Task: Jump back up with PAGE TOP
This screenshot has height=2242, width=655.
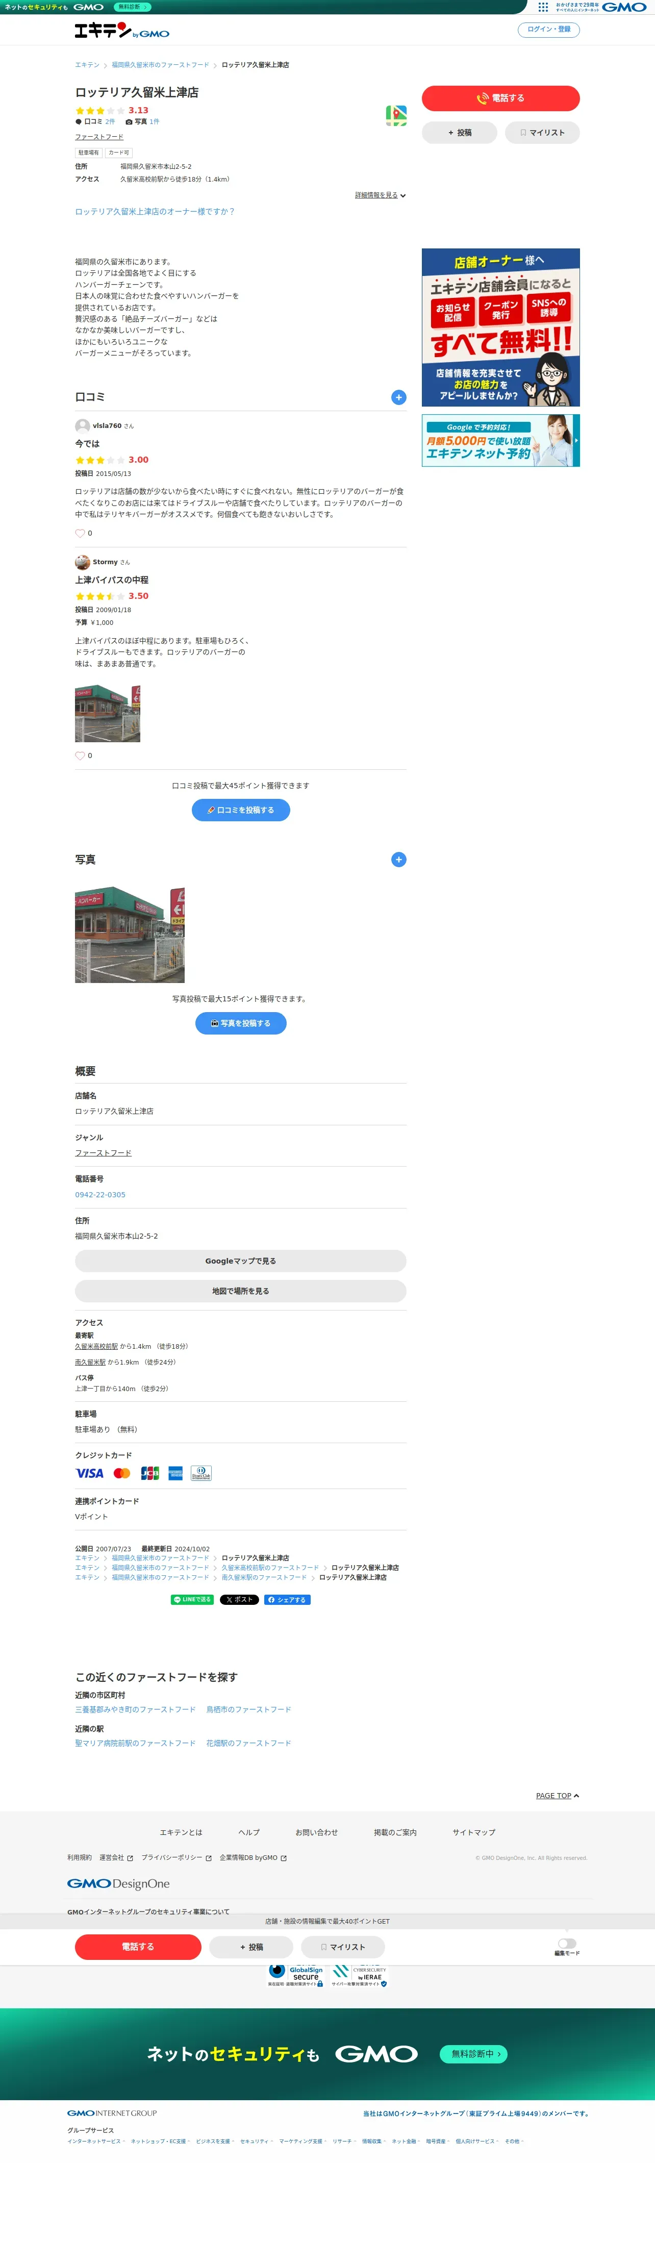Action: (x=558, y=1796)
